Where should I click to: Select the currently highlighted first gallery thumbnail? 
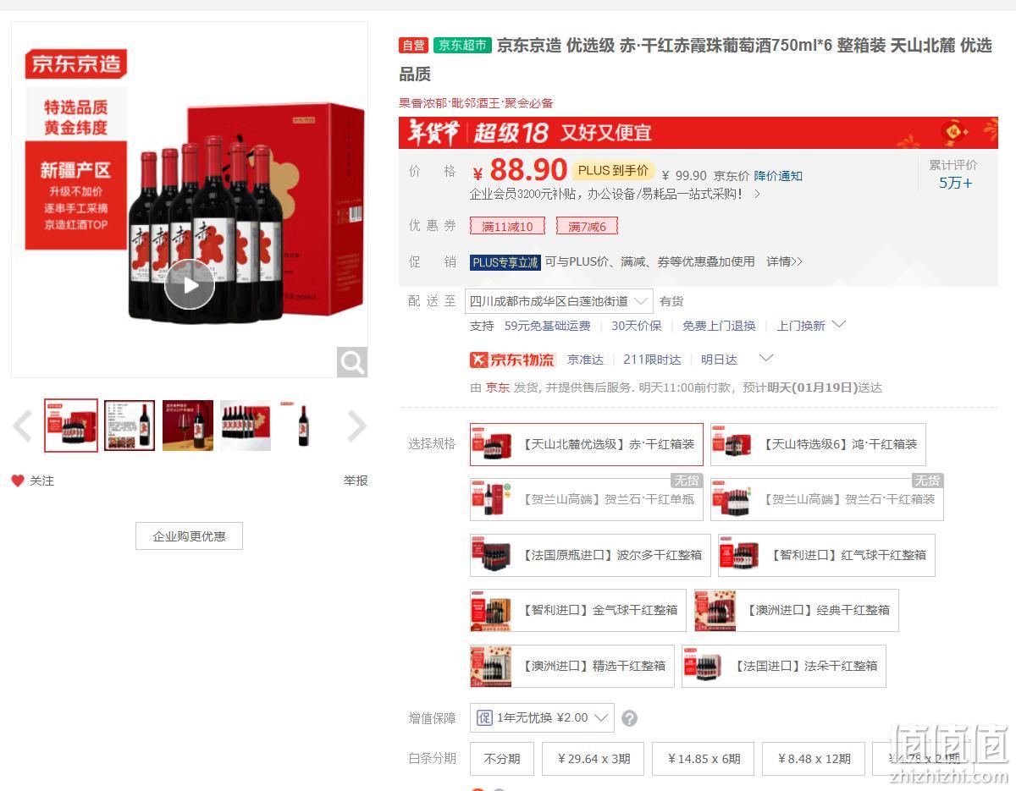click(x=71, y=426)
